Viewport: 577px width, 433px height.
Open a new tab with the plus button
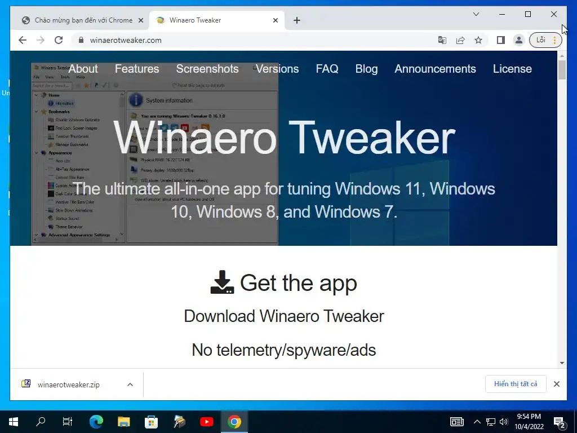coord(297,20)
